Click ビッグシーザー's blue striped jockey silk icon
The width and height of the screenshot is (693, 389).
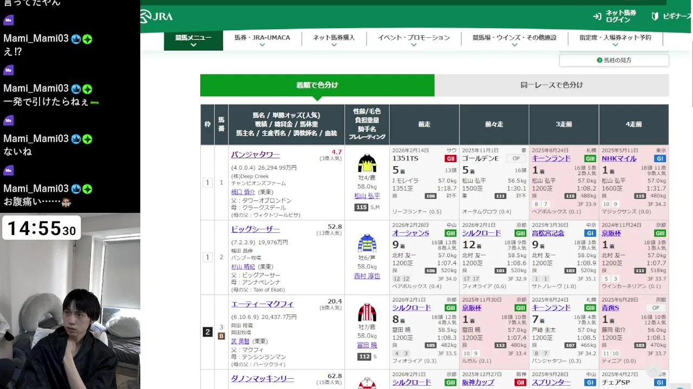[x=367, y=243]
